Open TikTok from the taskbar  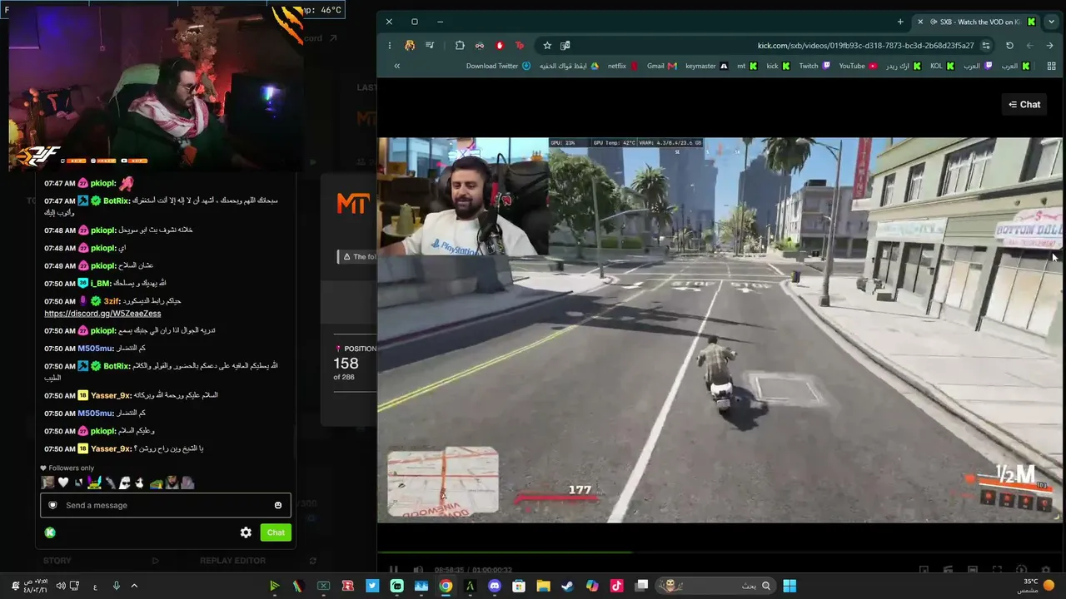(x=616, y=586)
